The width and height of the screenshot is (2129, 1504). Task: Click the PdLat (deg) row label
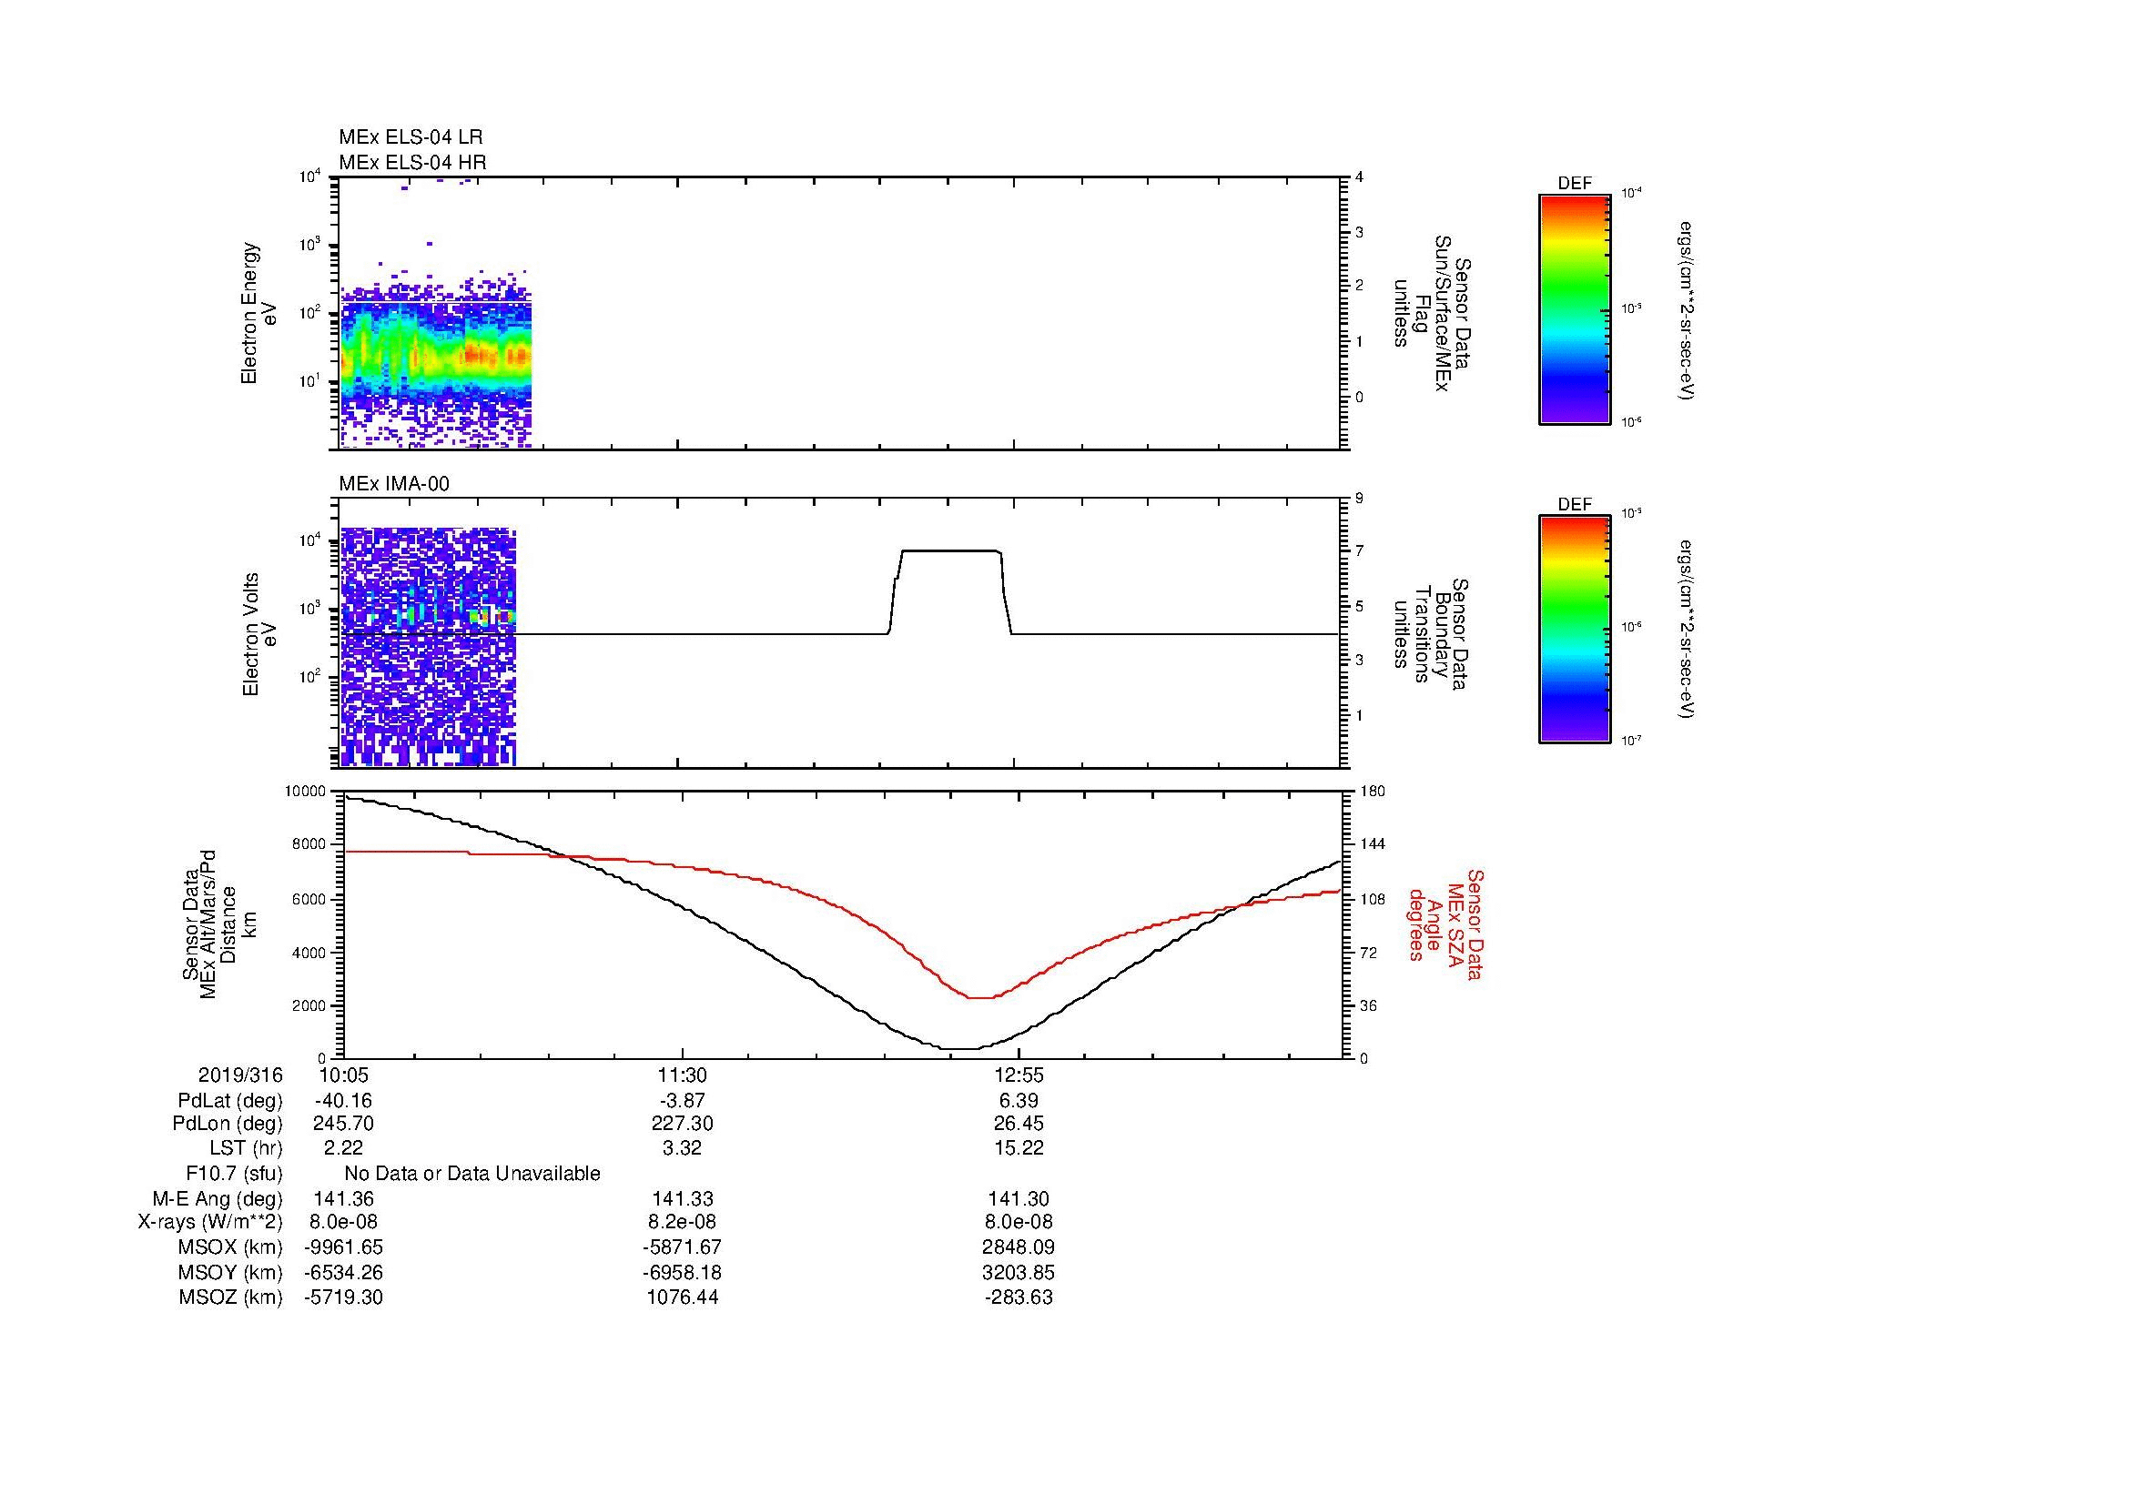point(230,1101)
